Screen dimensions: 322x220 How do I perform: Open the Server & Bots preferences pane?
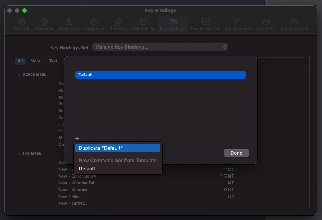[x=294, y=24]
